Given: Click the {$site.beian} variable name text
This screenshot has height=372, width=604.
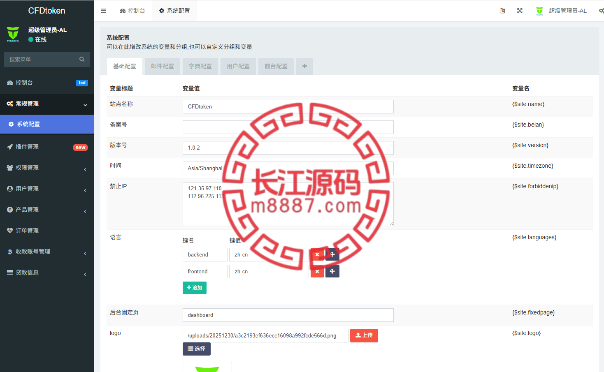Looking at the screenshot, I should point(528,125).
